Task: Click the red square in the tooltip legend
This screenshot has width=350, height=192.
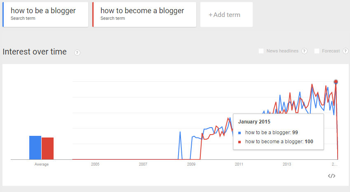Action: click(x=240, y=142)
